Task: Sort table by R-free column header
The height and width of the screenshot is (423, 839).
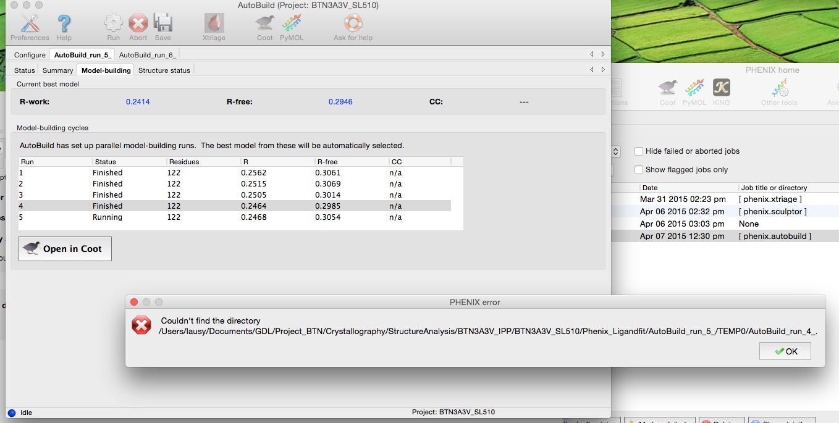Action: coord(351,162)
